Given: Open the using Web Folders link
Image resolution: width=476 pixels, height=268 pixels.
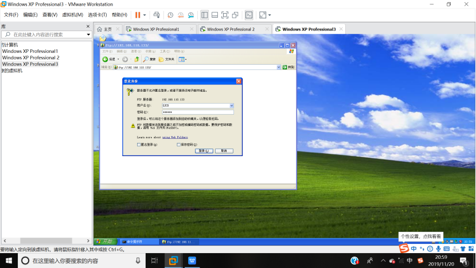Looking at the screenshot, I should (x=175, y=137).
